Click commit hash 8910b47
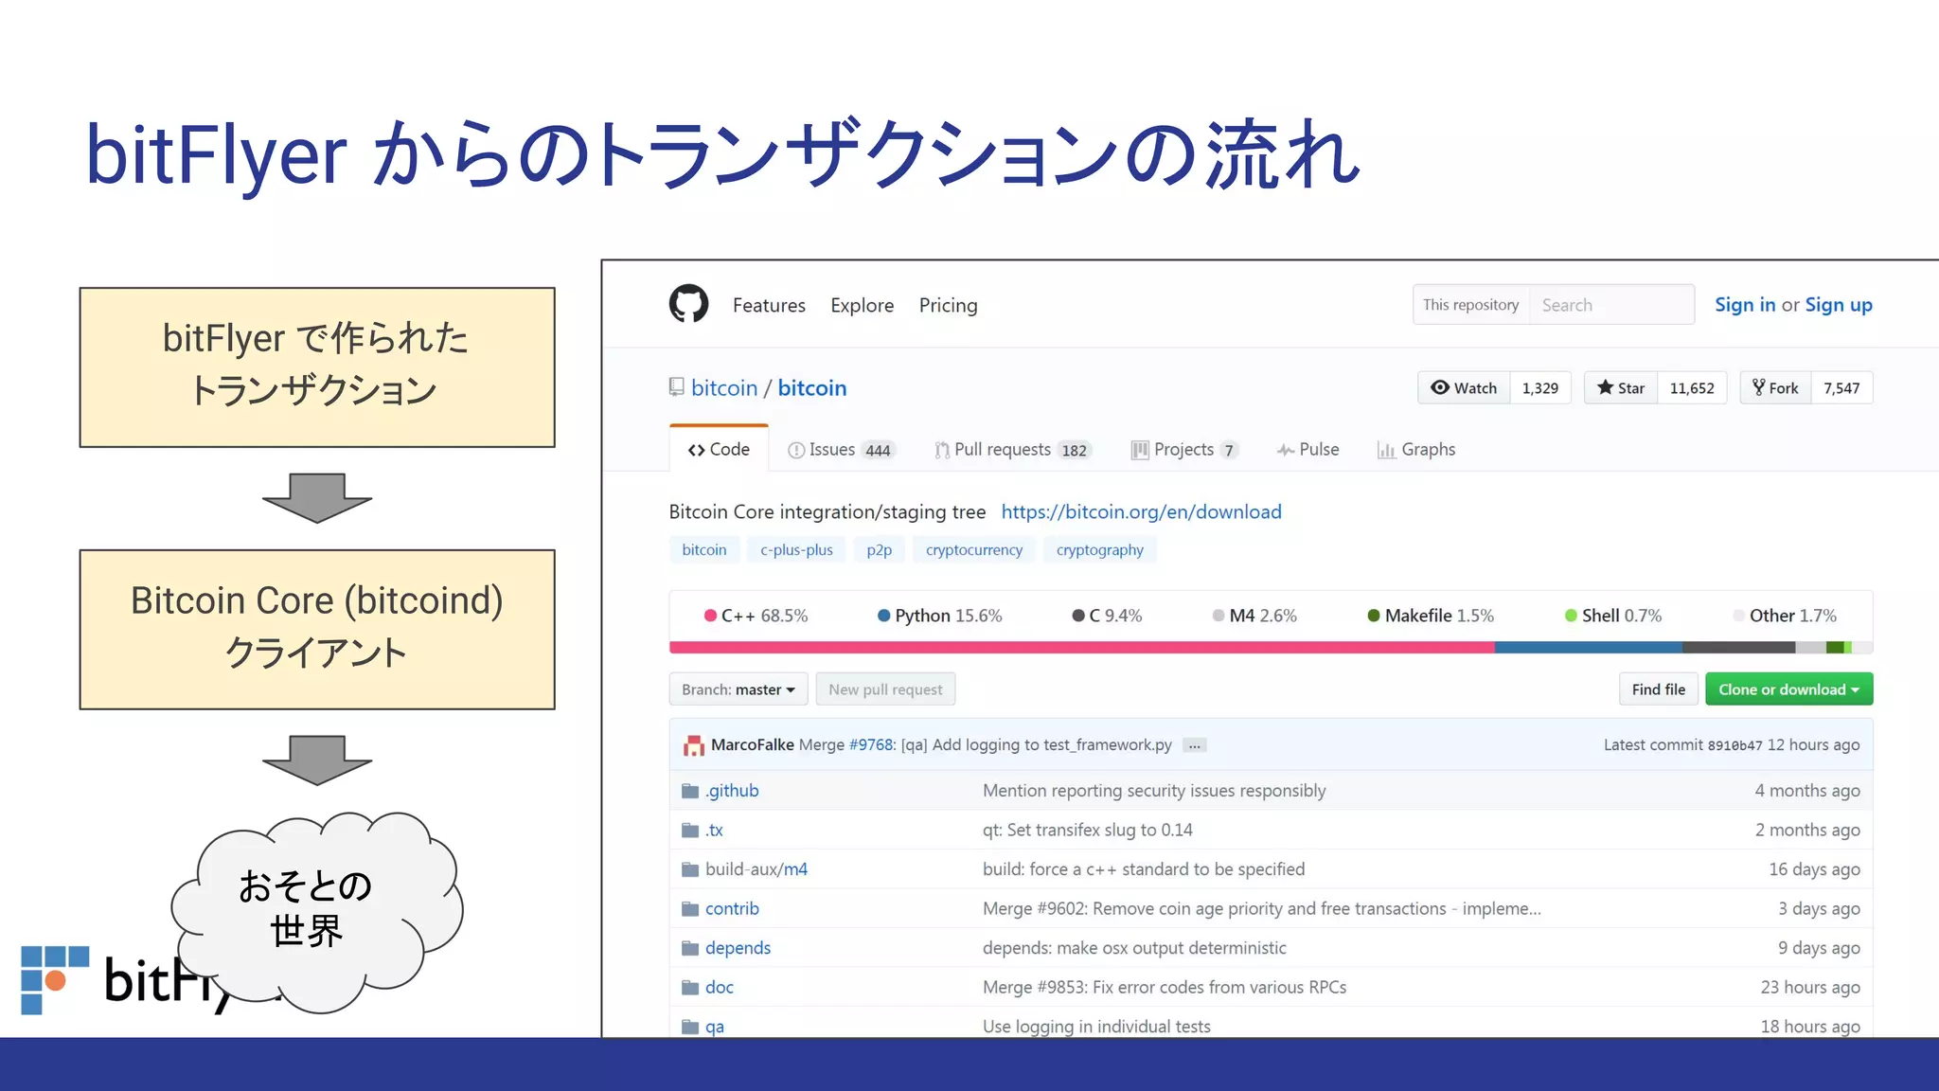This screenshot has height=1091, width=1939. click(1734, 745)
